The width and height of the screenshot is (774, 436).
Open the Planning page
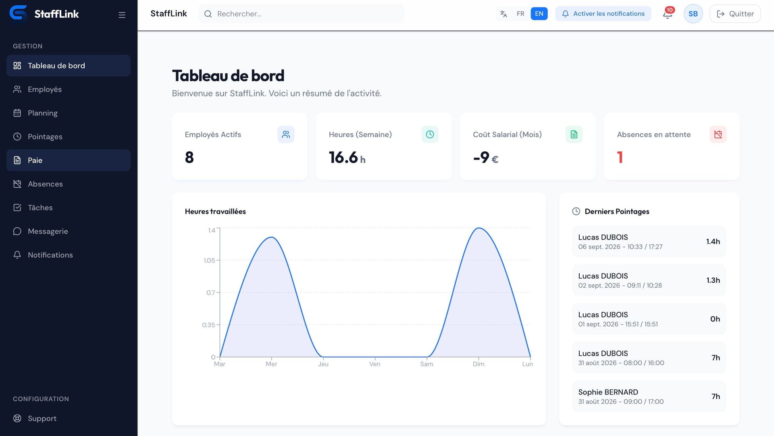click(x=69, y=113)
